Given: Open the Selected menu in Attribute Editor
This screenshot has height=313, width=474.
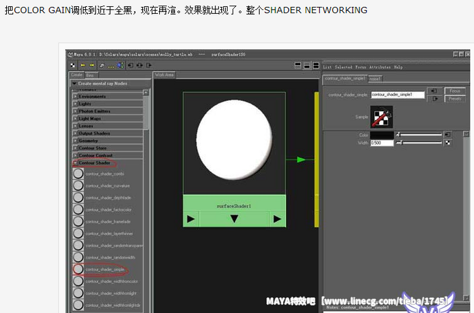Looking at the screenshot, I should 343,67.
